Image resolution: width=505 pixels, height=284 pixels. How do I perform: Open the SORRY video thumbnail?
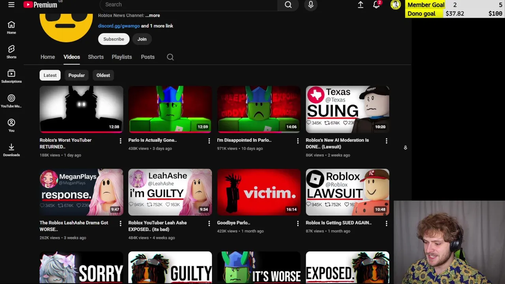[x=81, y=268]
